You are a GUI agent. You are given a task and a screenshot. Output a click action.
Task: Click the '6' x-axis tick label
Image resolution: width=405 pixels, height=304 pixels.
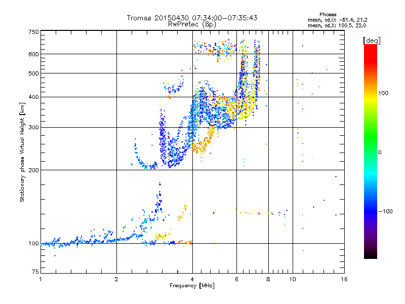[x=236, y=279]
